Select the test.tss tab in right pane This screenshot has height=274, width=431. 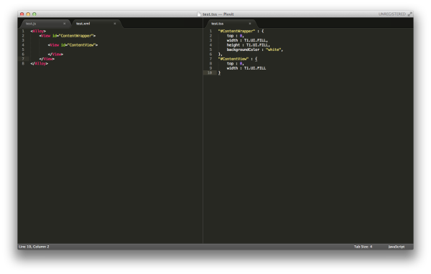pos(217,24)
